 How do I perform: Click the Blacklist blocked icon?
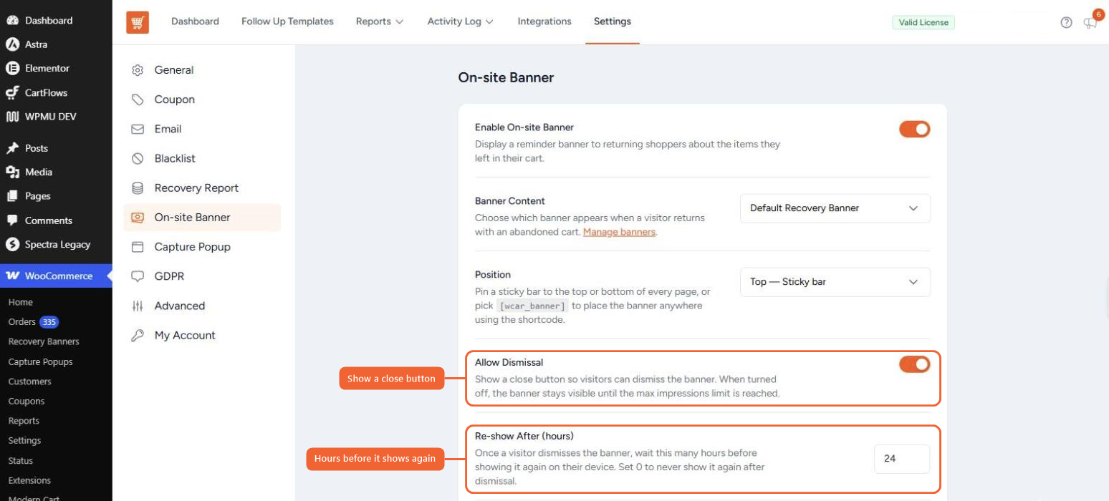(x=138, y=158)
